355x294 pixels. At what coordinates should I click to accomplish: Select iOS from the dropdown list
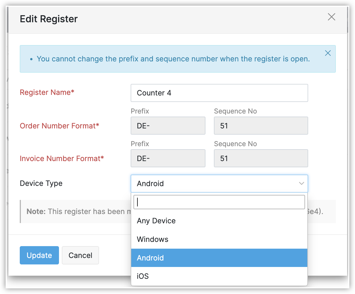pyautogui.click(x=143, y=276)
